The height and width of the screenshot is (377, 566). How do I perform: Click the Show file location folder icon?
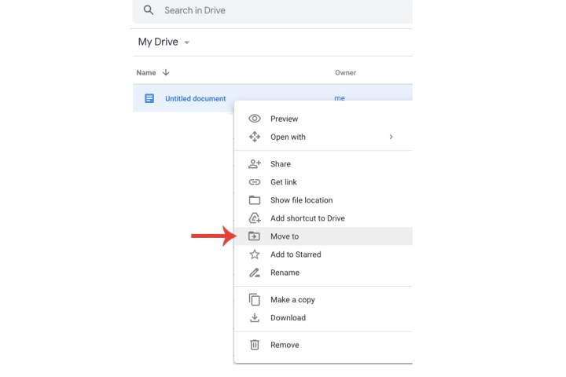click(x=255, y=199)
